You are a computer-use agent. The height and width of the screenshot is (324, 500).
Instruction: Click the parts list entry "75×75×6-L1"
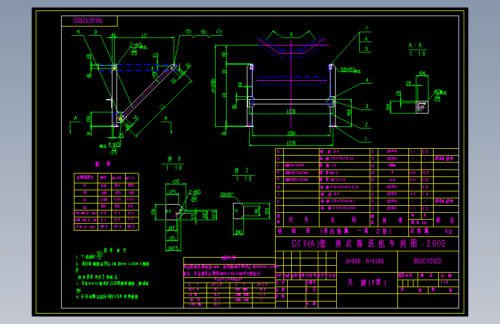click(341, 159)
